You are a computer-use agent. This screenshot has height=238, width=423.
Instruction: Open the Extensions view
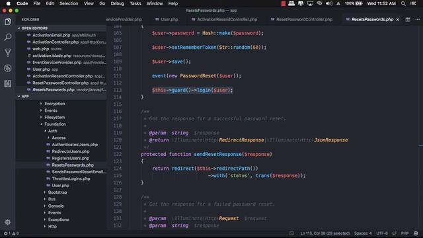coord(7,84)
